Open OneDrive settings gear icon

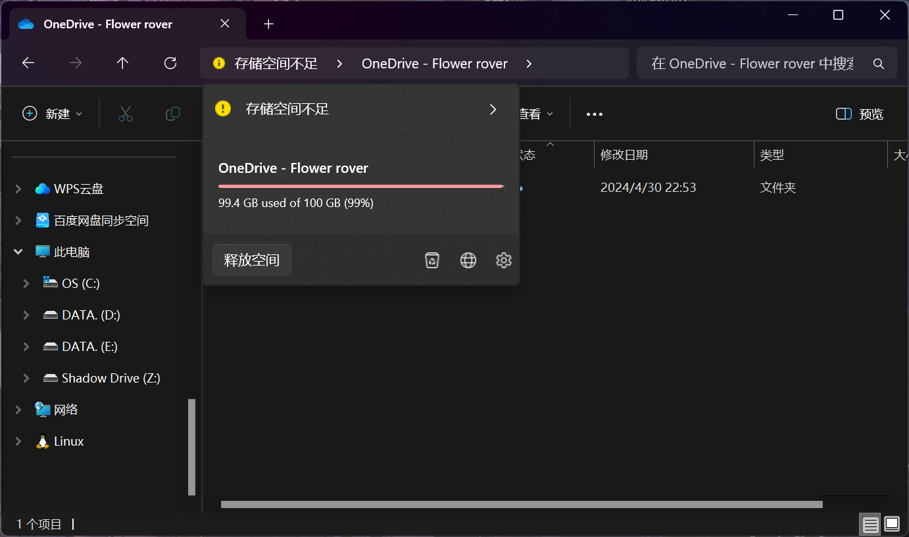[504, 260]
